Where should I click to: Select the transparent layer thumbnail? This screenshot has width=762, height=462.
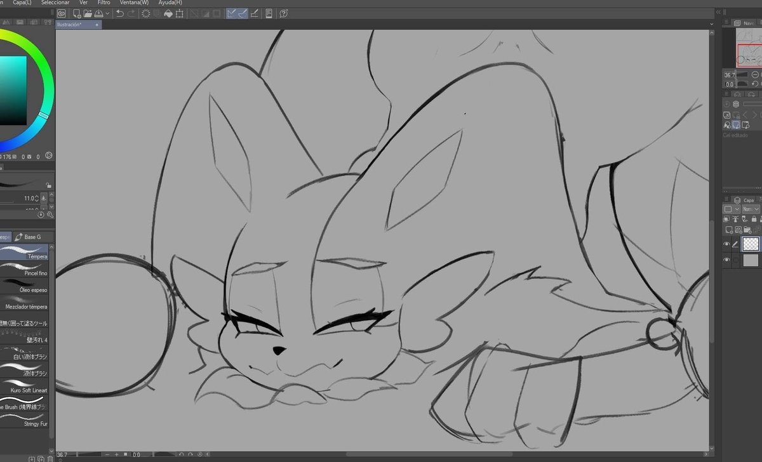[x=751, y=244]
